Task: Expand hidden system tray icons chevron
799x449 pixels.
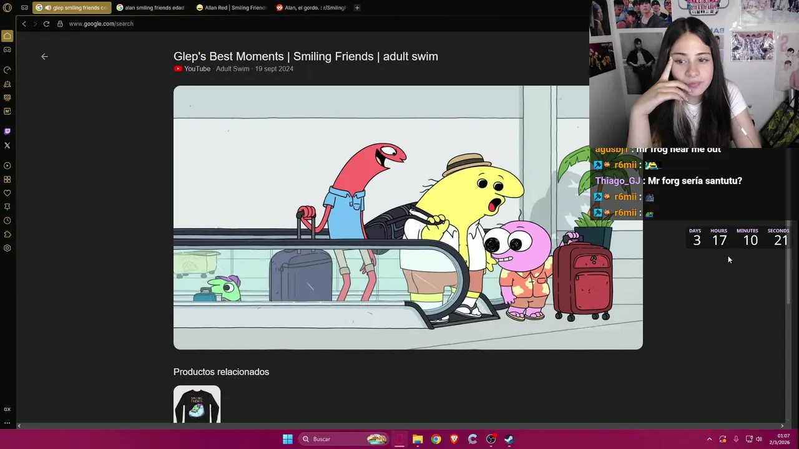Action: coord(709,439)
